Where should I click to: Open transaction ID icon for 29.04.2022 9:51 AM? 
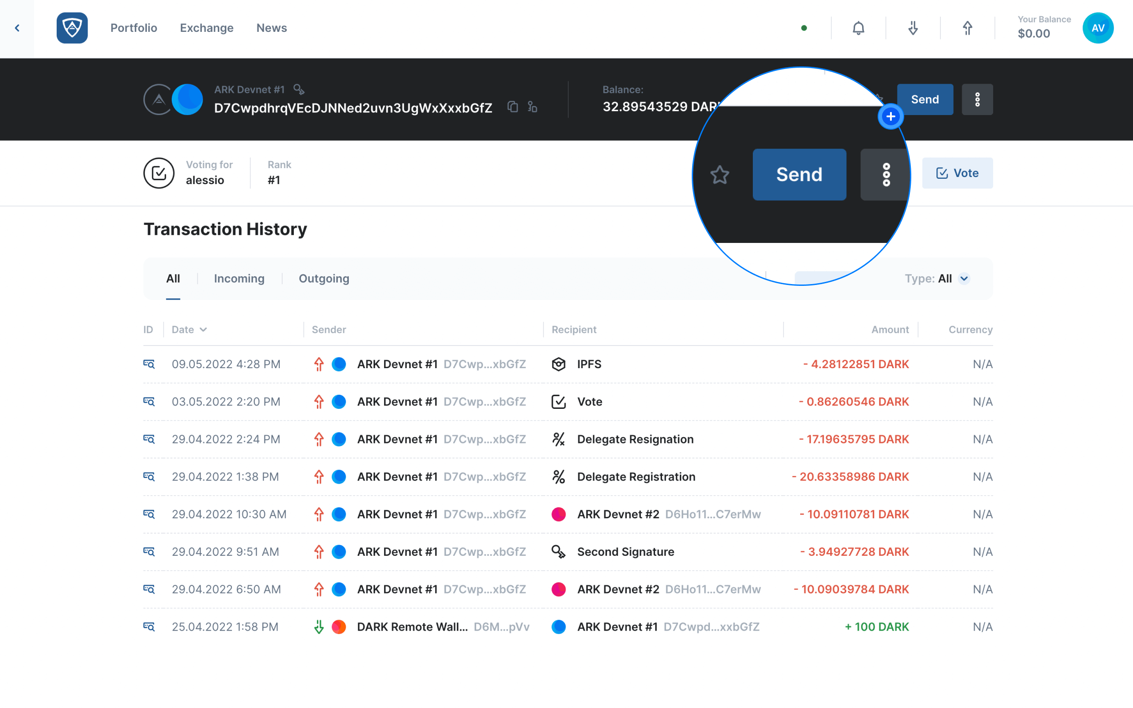pyautogui.click(x=149, y=551)
